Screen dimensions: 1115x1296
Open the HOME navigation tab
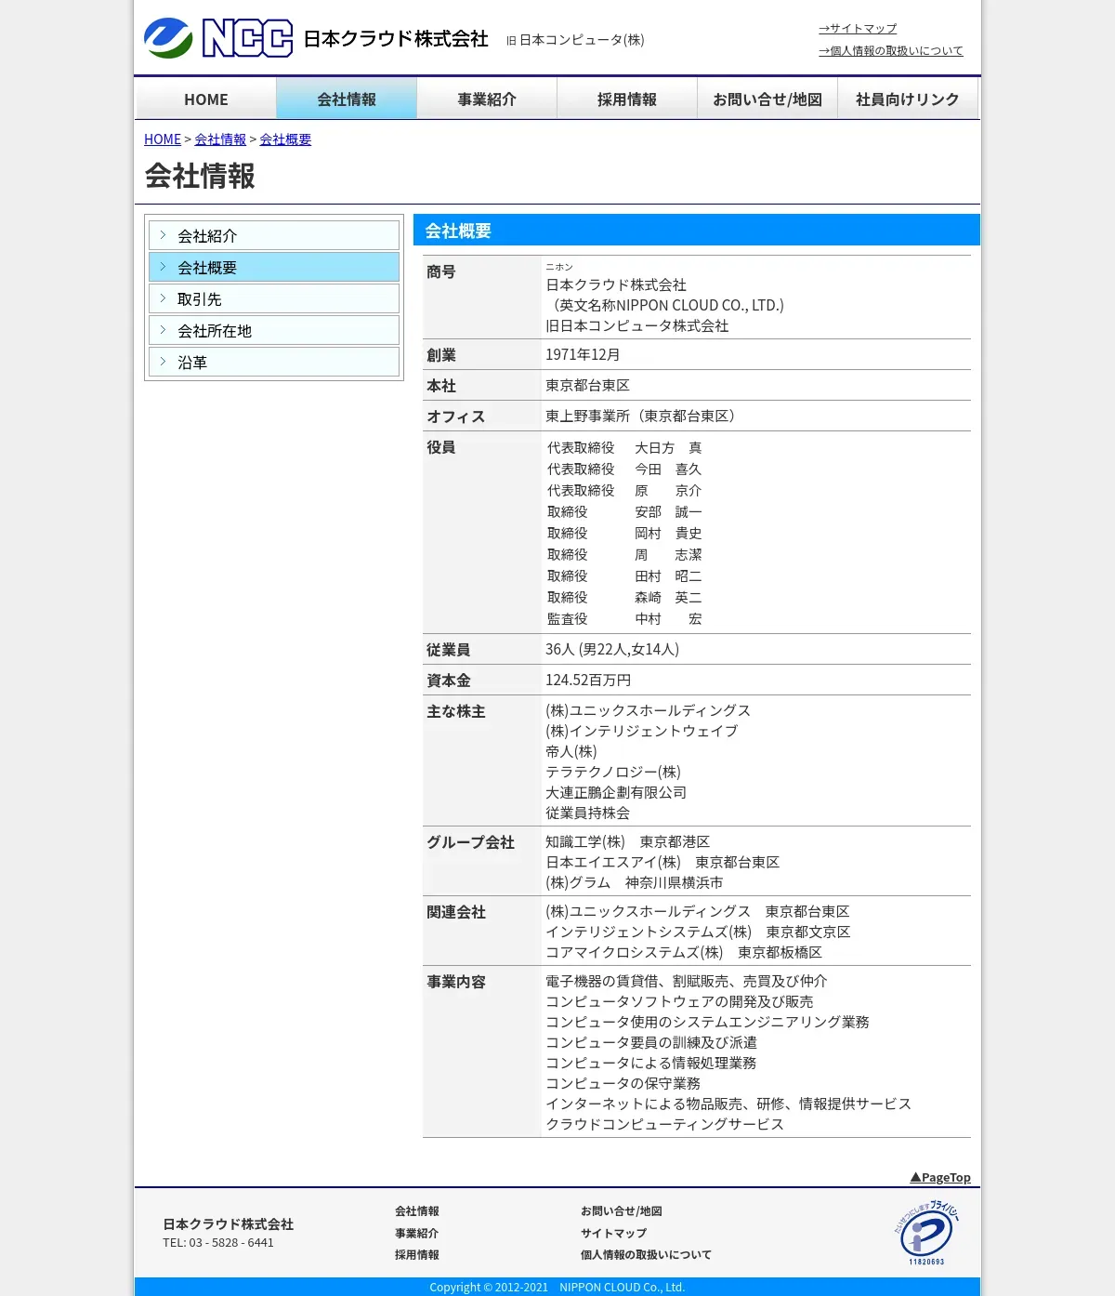(x=206, y=99)
